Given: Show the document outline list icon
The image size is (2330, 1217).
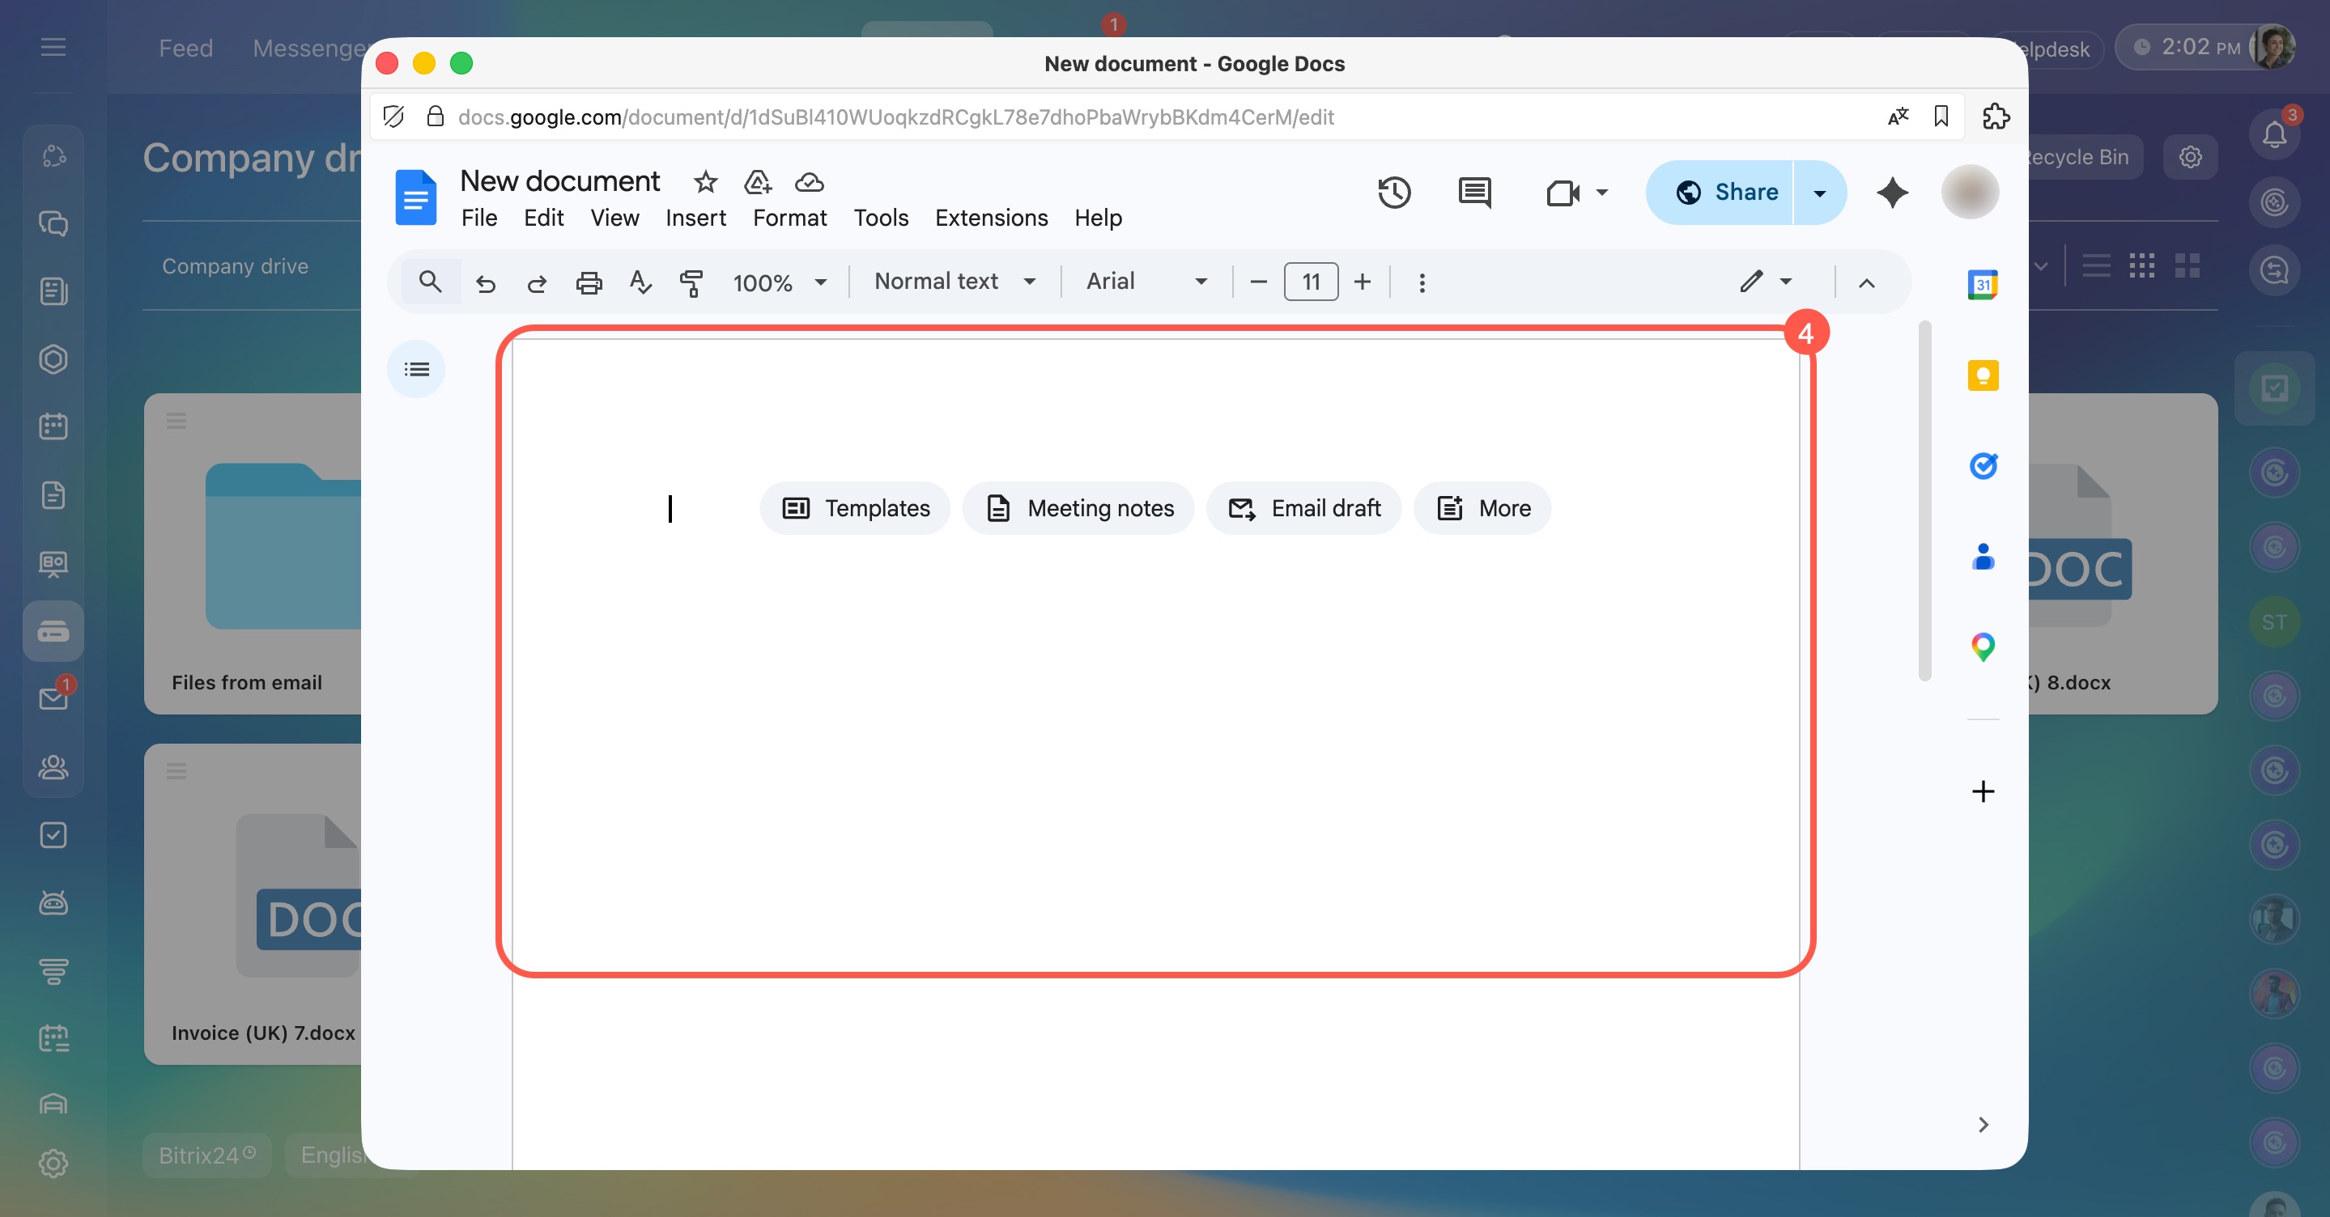Looking at the screenshot, I should click(x=416, y=369).
